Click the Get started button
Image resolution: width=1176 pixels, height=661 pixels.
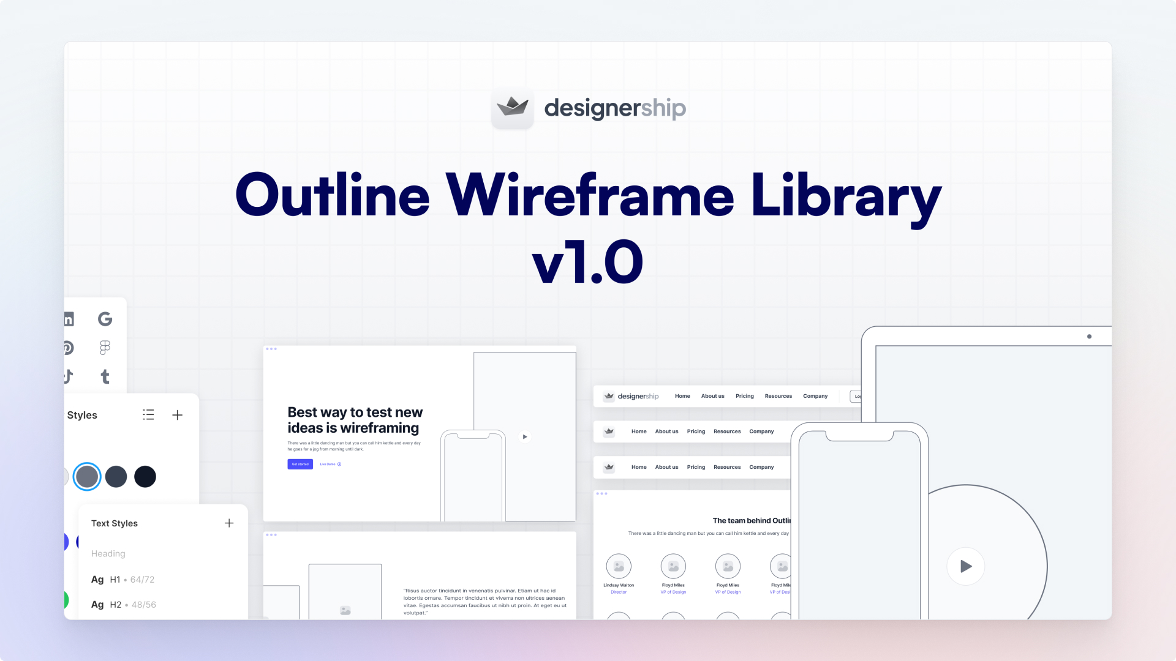pos(300,464)
